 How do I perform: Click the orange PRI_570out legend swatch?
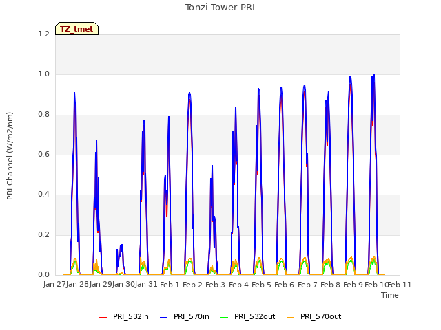[x=291, y=318]
